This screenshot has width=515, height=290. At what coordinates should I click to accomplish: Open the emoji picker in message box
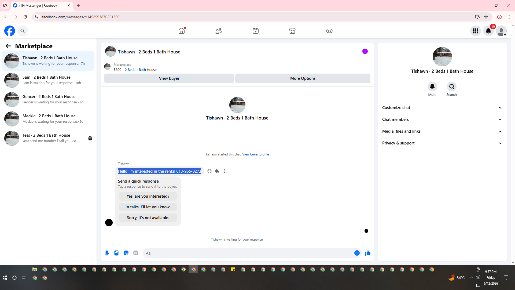(357, 253)
